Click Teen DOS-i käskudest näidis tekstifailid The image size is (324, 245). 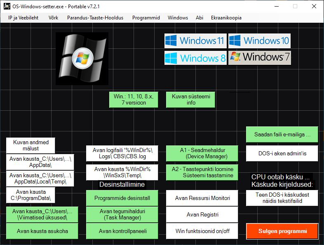pyautogui.click(x=282, y=198)
